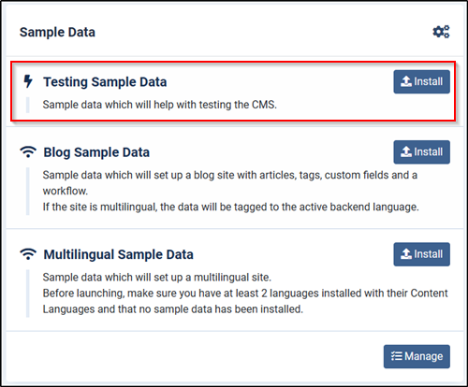468x387 pixels.
Task: Select the Multilingual Sample Data heading
Action: (118, 254)
